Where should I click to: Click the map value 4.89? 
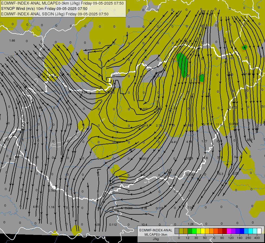point(39,108)
